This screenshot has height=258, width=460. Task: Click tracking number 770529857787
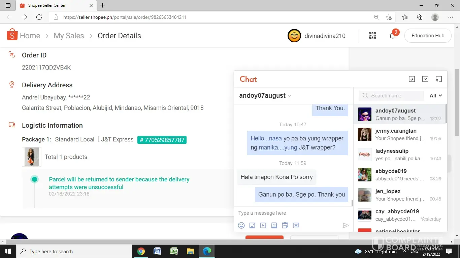(x=162, y=140)
